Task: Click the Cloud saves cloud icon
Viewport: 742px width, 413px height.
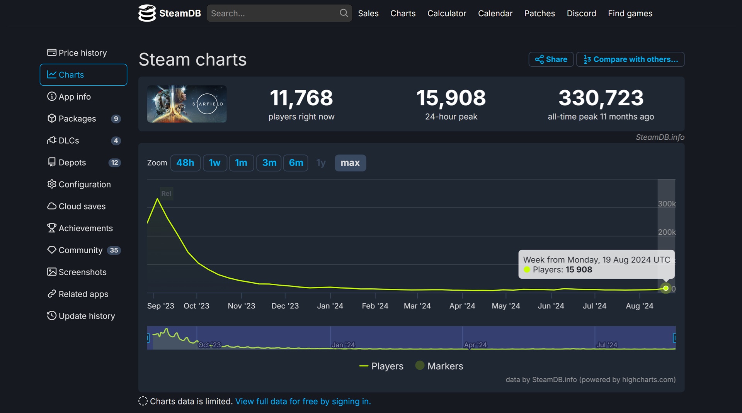Action: pos(52,206)
